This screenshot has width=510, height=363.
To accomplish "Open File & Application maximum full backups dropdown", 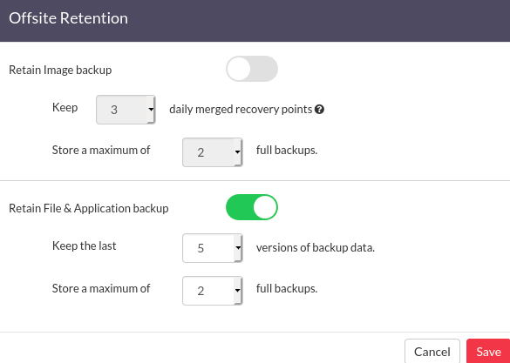I will click(213, 291).
